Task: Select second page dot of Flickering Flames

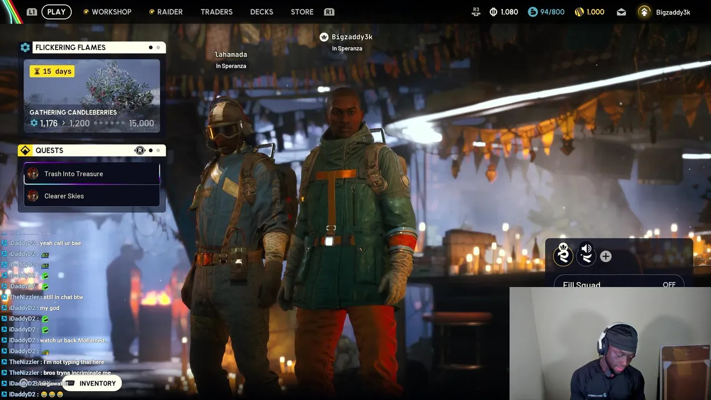Action: tap(158, 47)
